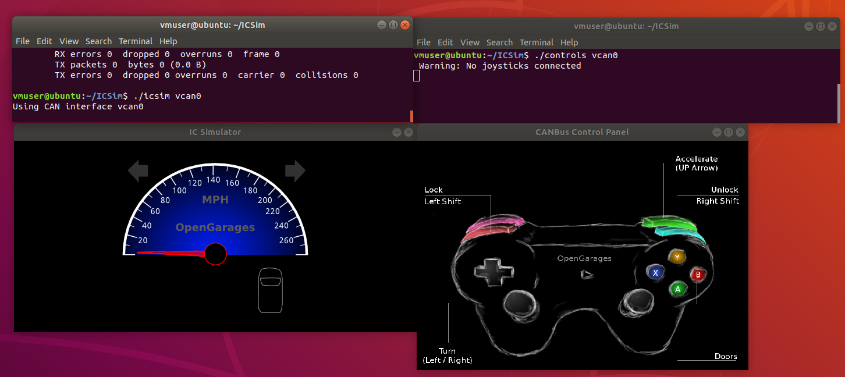
Task: Open View menu in left ICSim terminal
Action: [x=69, y=41]
